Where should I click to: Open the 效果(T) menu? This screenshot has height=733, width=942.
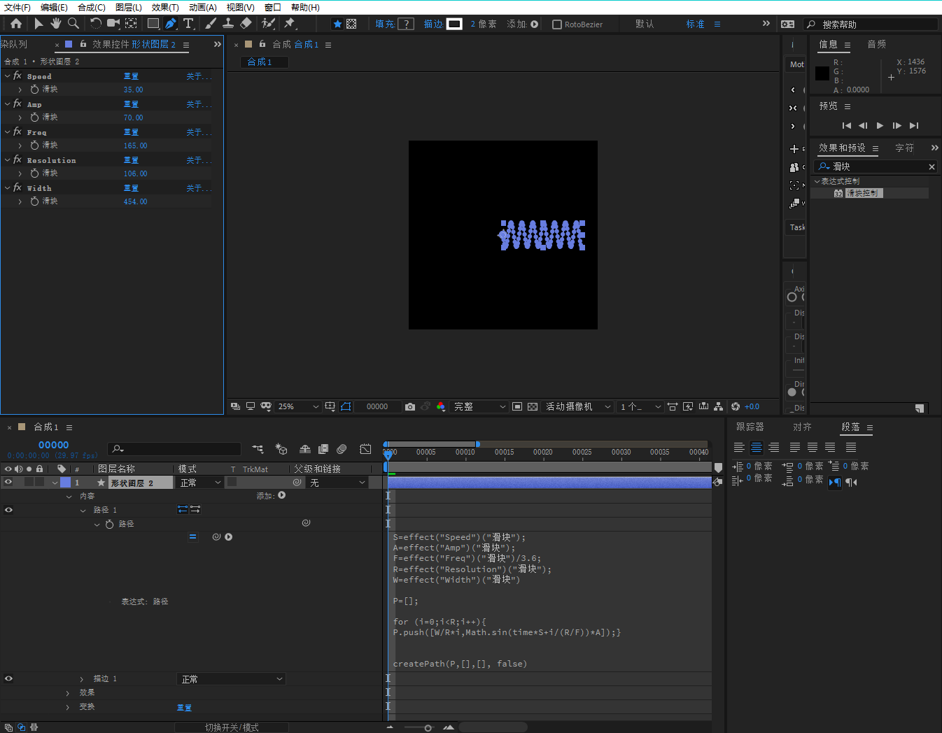click(x=165, y=7)
